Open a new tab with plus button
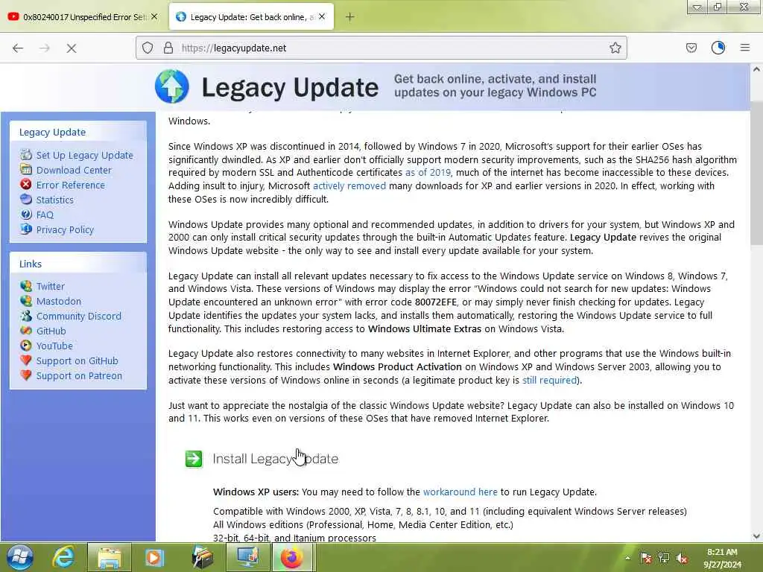 [349, 17]
